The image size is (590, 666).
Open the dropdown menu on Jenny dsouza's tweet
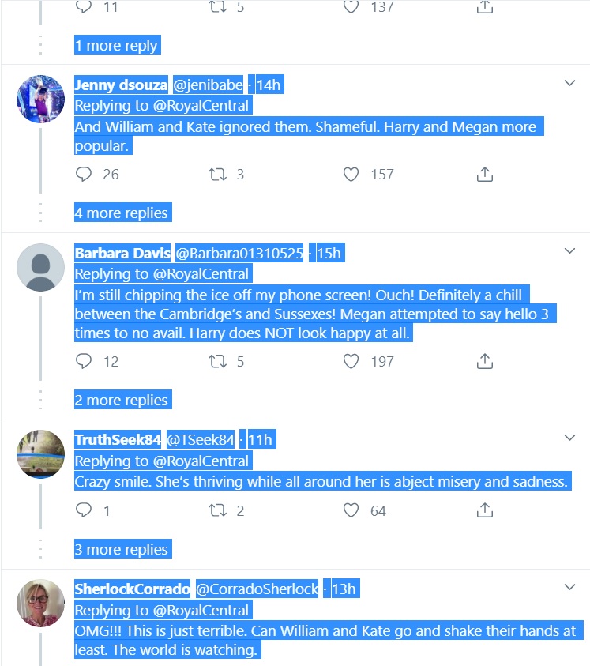(569, 83)
